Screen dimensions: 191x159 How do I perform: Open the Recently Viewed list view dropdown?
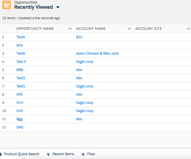pyautogui.click(x=58, y=7)
